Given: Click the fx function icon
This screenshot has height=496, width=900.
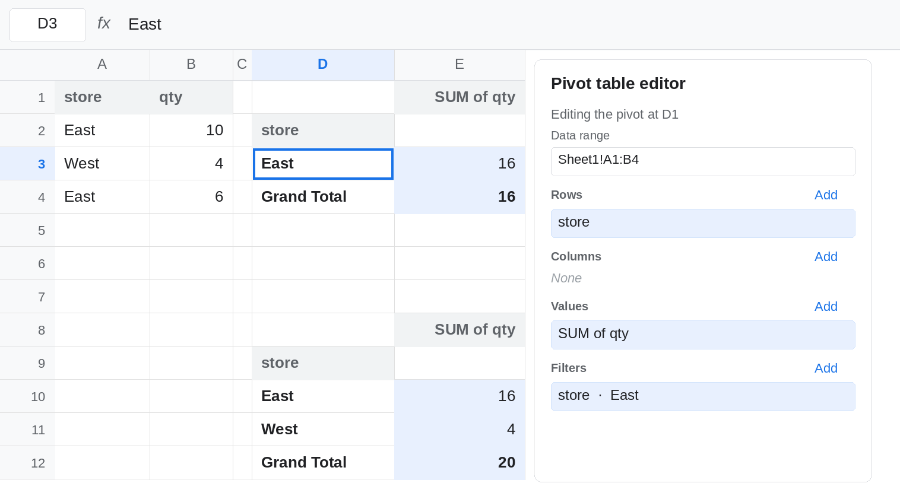Looking at the screenshot, I should (x=104, y=24).
